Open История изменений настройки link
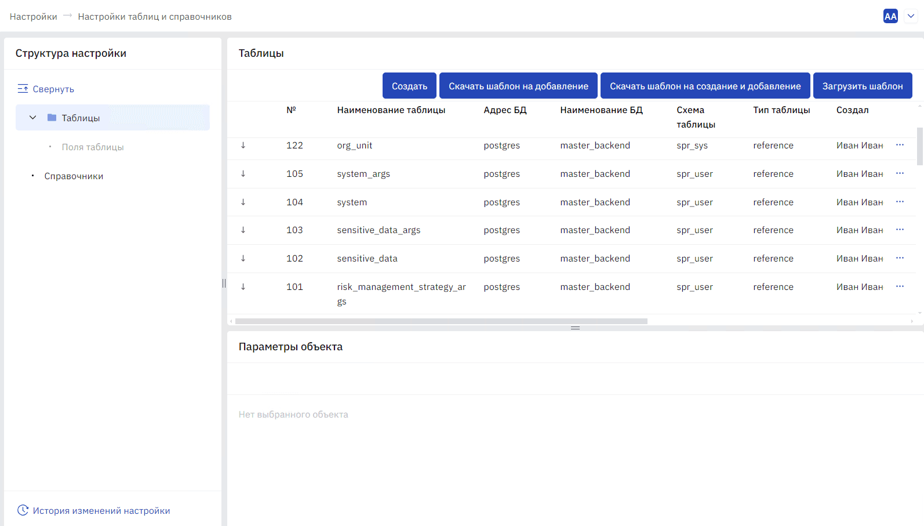The height and width of the screenshot is (526, 924). (x=101, y=511)
